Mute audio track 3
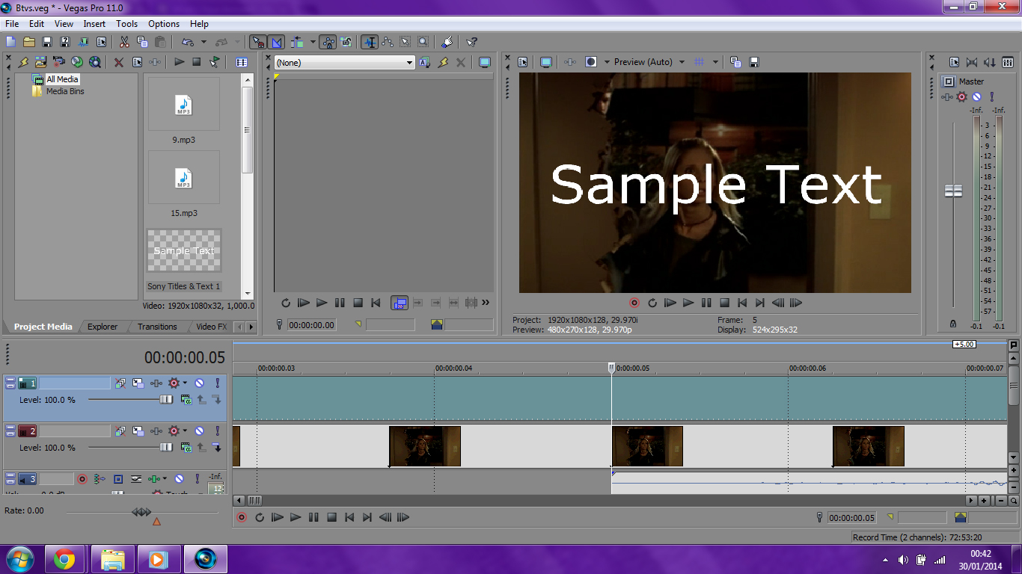The width and height of the screenshot is (1022, 574). pyautogui.click(x=180, y=479)
